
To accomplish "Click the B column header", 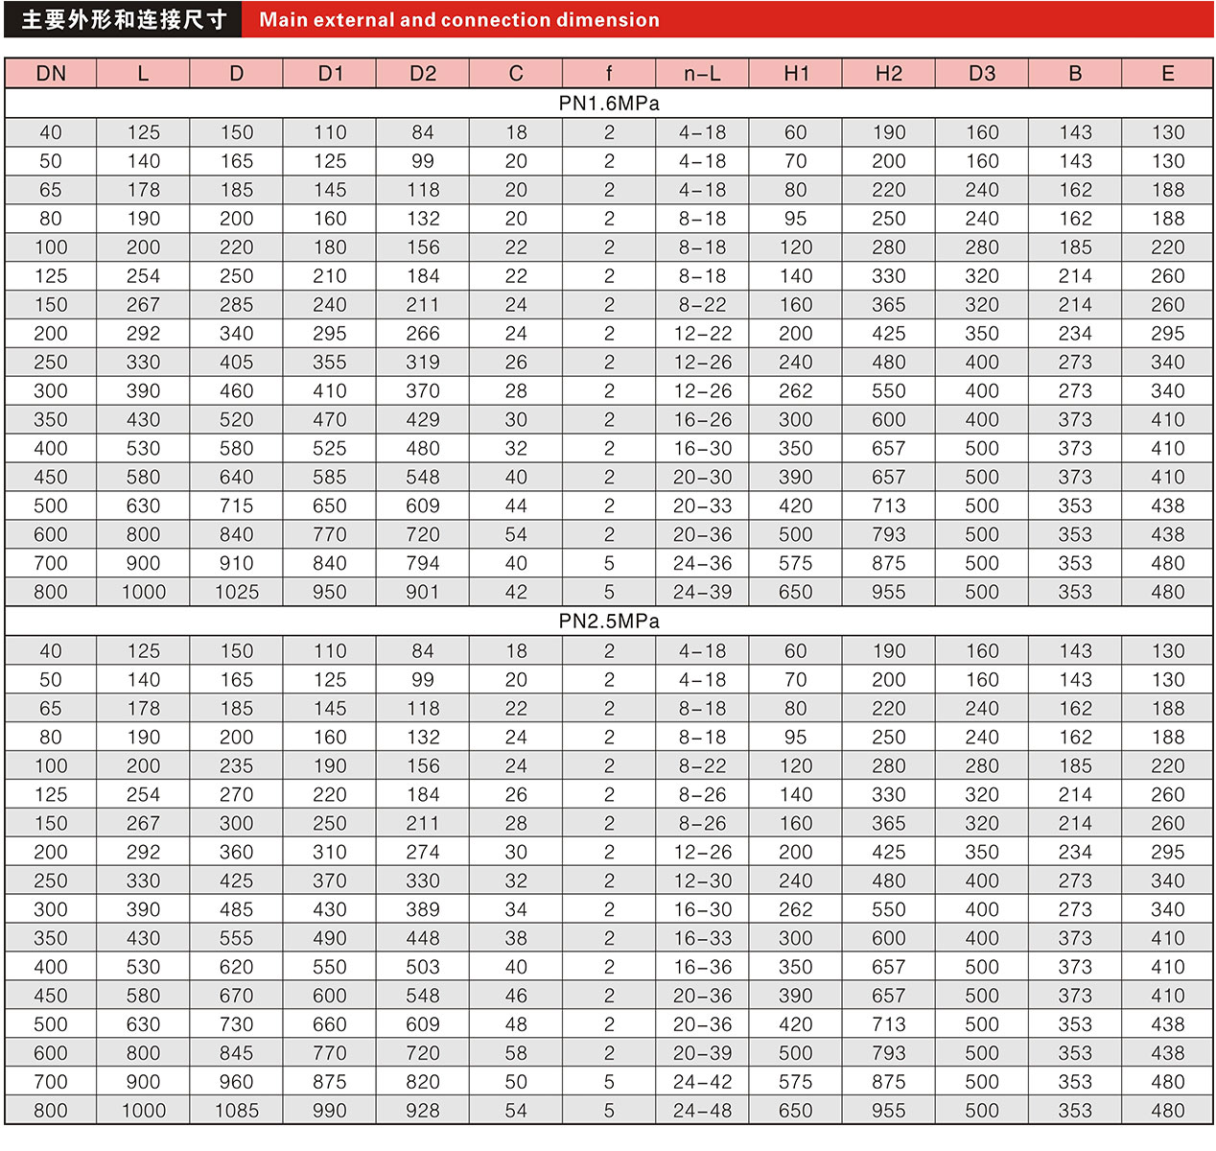I will pos(1075,74).
